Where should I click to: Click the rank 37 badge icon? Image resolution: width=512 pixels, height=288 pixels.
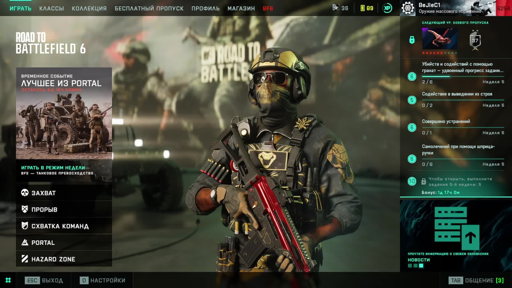(475, 41)
